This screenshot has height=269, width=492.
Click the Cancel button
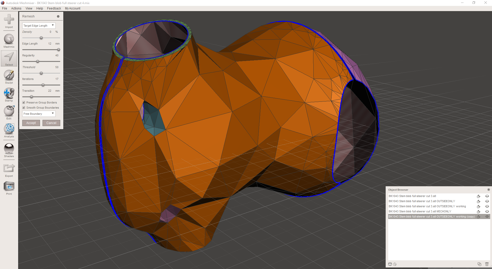(x=51, y=123)
